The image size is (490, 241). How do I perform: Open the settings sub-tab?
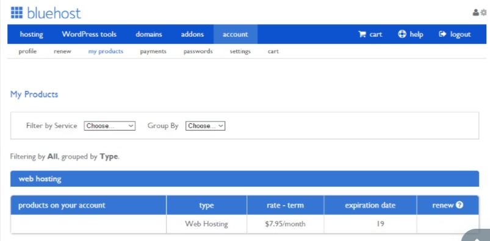tap(240, 51)
